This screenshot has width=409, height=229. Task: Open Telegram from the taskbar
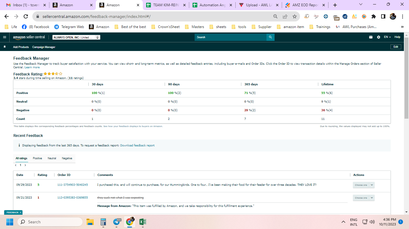[x=116, y=222]
